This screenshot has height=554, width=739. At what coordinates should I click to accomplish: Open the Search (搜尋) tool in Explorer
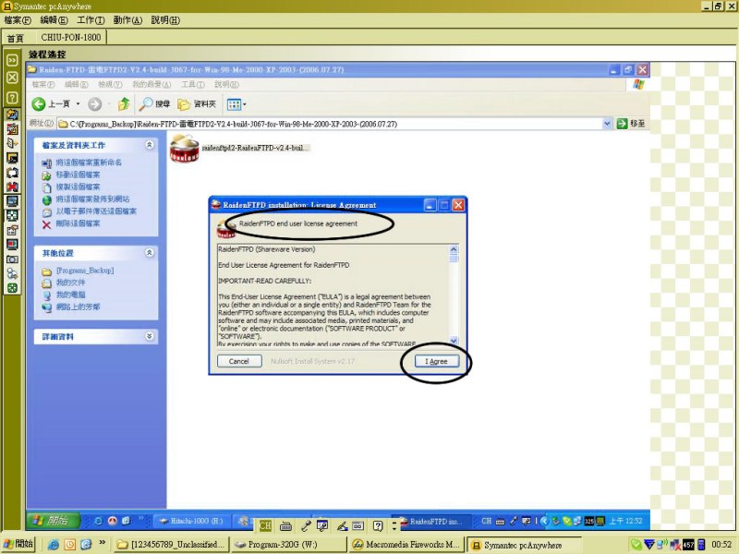[x=154, y=104]
